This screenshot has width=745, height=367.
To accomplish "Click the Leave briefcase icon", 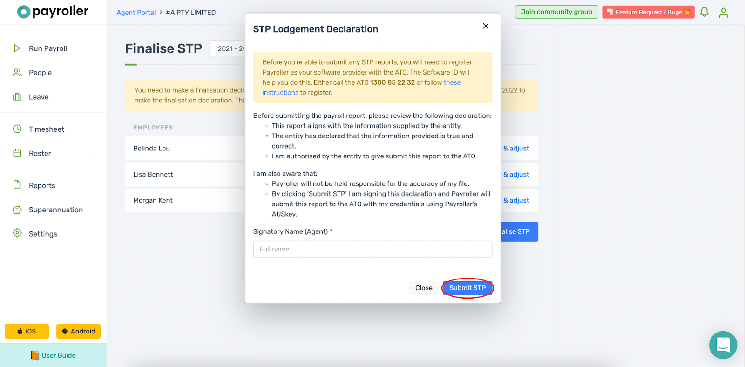I will click(17, 97).
